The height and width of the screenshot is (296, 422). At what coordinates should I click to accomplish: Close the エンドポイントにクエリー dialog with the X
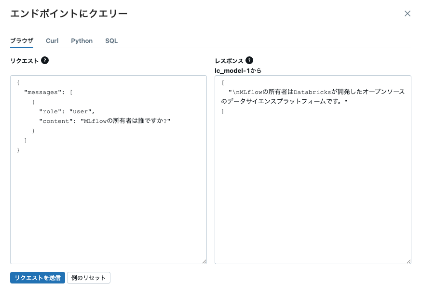(408, 13)
